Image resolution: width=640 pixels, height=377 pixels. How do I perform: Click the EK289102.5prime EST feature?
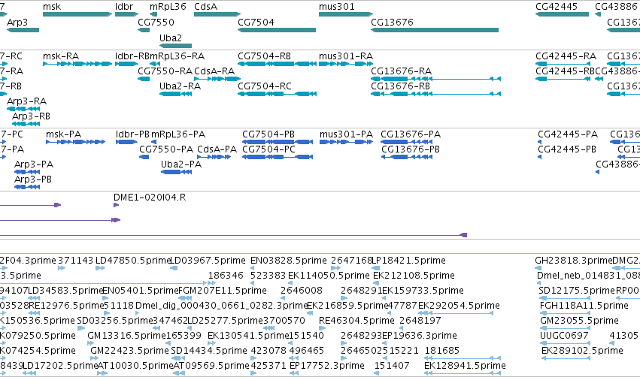click(x=566, y=358)
